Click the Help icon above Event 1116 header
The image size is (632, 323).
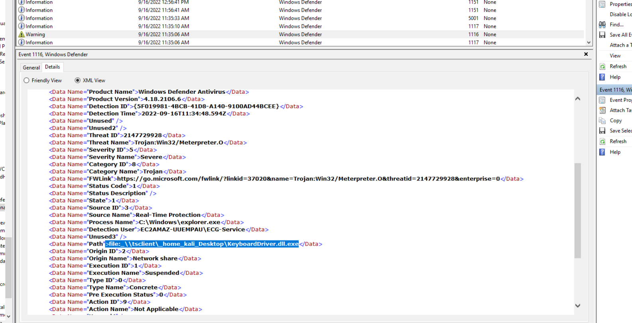pos(602,77)
